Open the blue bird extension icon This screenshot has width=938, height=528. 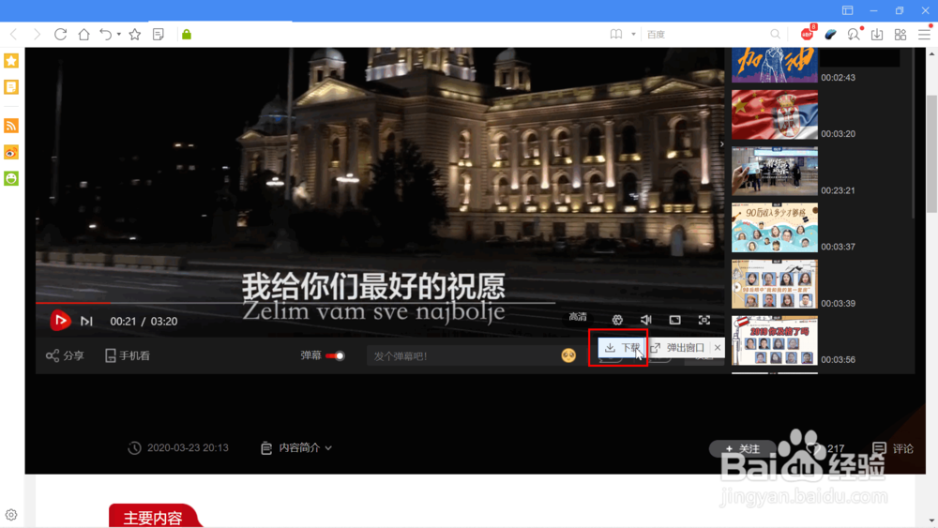[x=830, y=34]
